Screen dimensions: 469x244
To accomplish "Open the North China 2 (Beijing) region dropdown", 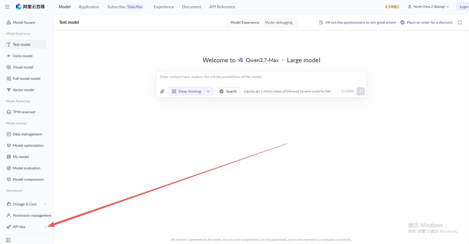I will 429,7.
